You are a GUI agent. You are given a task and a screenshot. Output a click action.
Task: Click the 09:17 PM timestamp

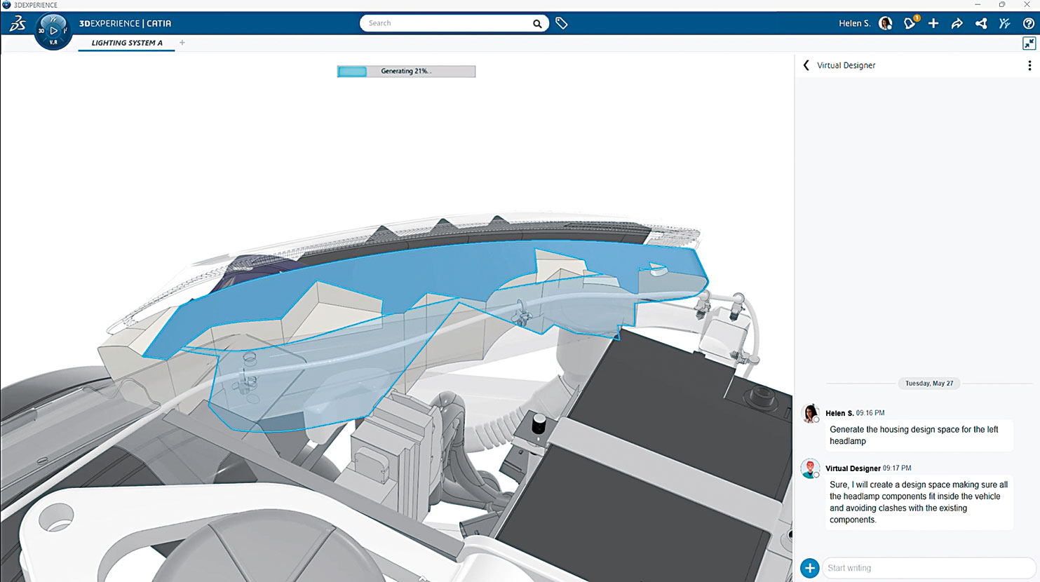pos(897,468)
